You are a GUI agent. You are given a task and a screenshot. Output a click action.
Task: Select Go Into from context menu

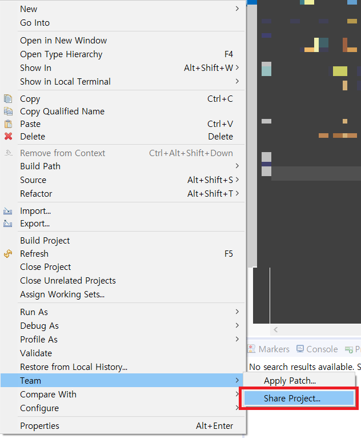[123, 23]
